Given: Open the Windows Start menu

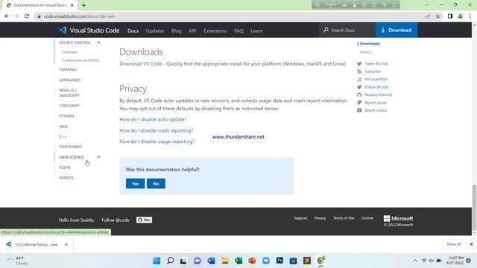Looking at the screenshot, I should coord(157,261).
